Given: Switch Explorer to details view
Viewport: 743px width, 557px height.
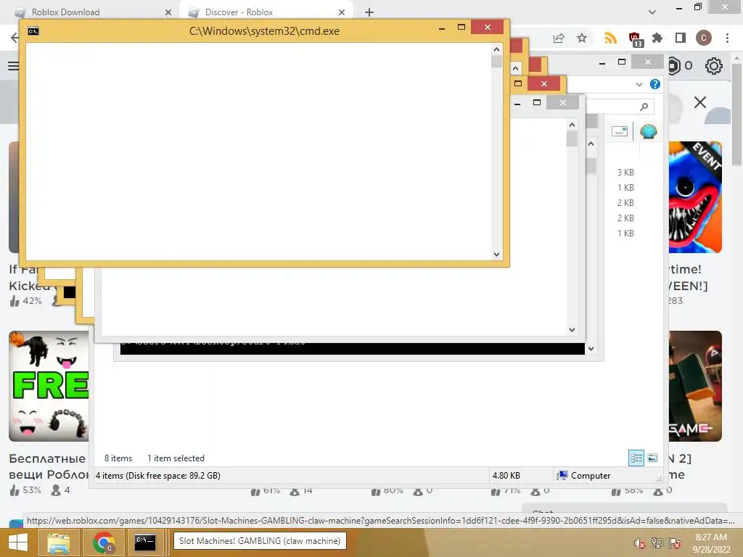Looking at the screenshot, I should coord(636,458).
